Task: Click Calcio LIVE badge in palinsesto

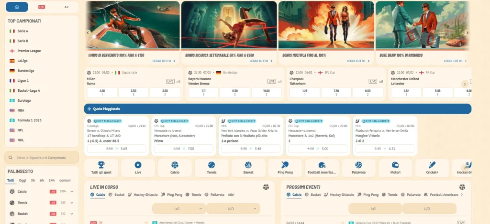Action: click(53, 192)
